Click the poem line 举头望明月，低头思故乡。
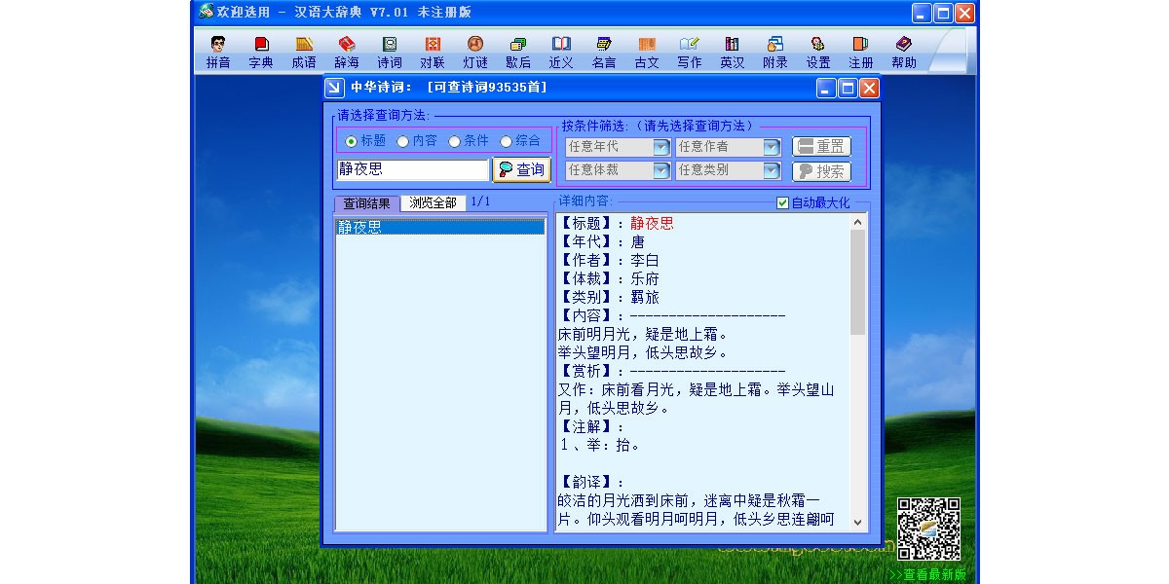Screen dimensions: 1169x584 click(643, 352)
